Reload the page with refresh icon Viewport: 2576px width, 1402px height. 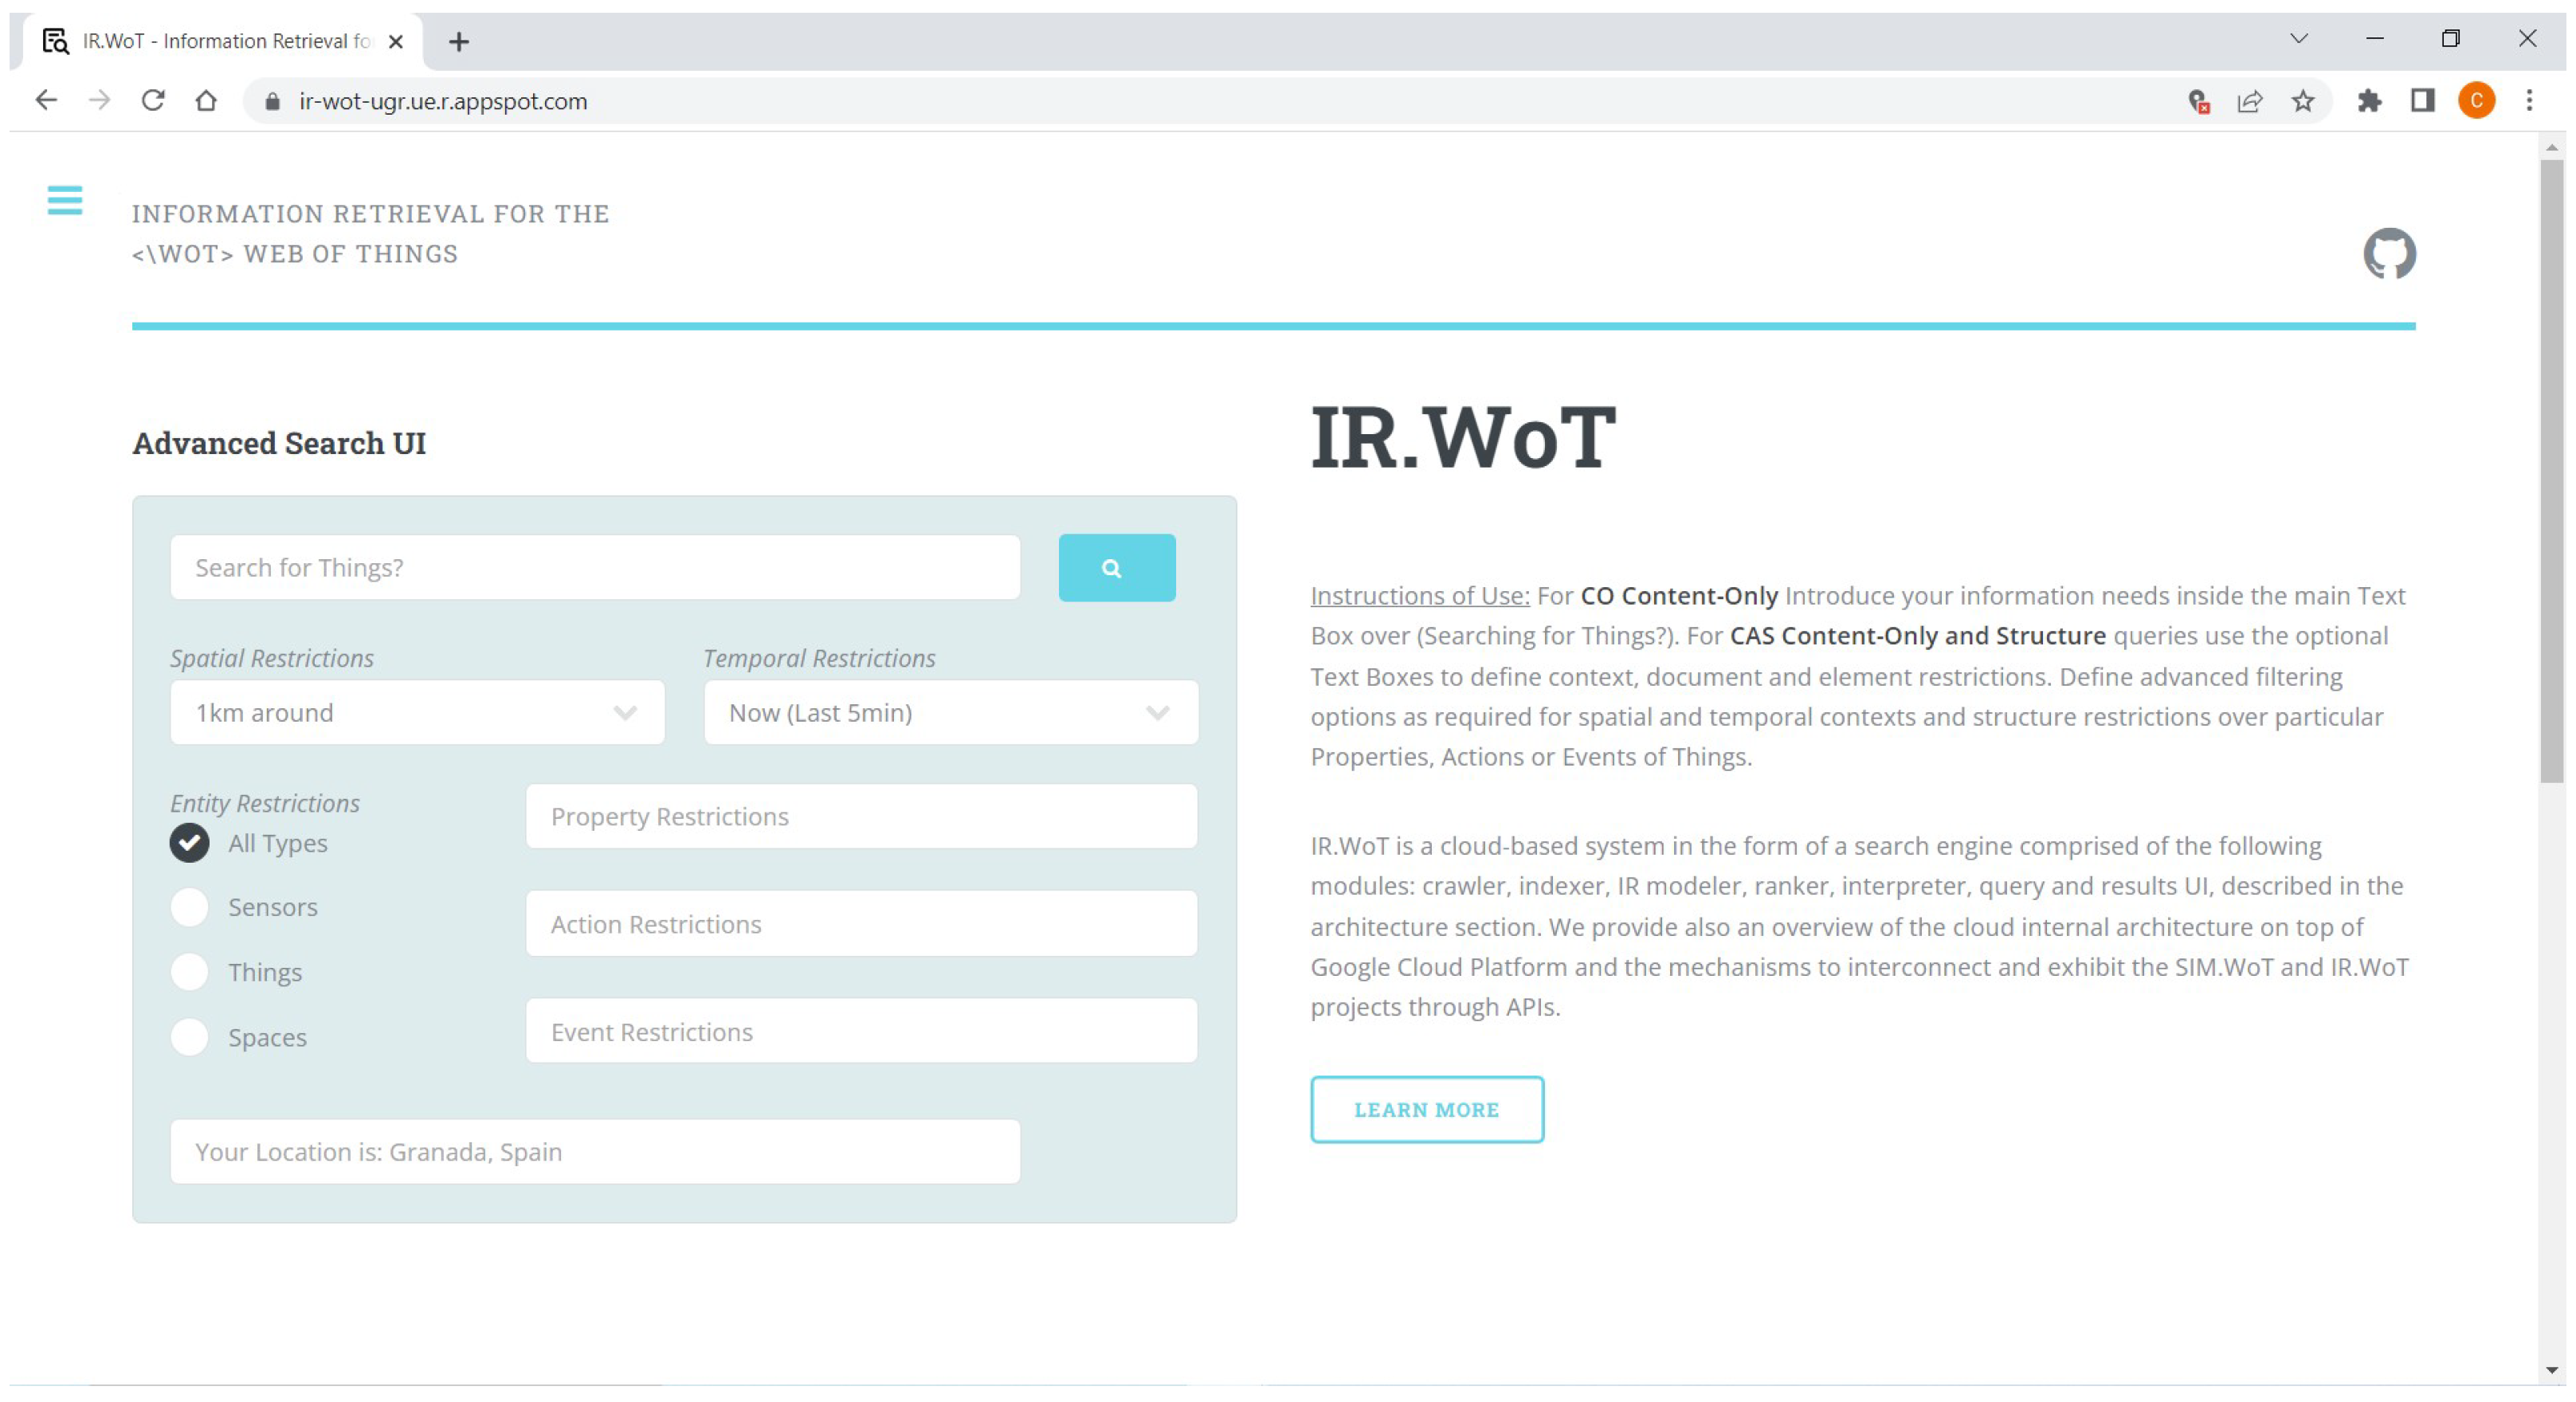click(x=153, y=101)
